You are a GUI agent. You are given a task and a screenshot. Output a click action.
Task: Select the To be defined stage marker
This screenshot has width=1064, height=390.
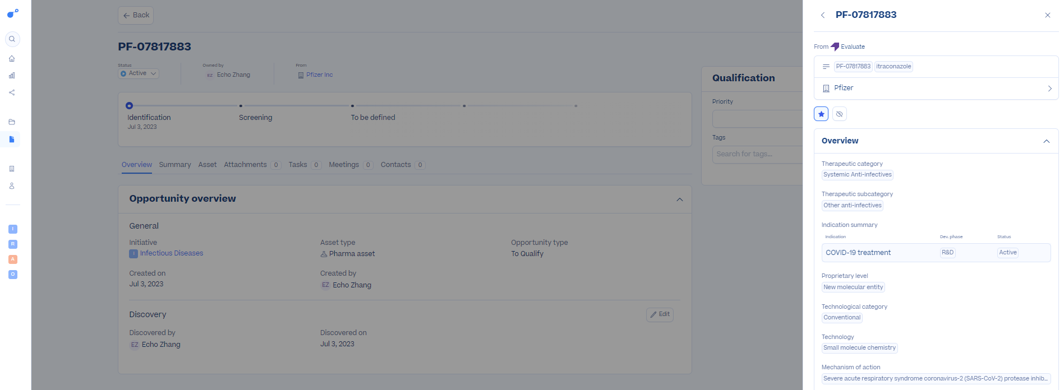point(353,105)
